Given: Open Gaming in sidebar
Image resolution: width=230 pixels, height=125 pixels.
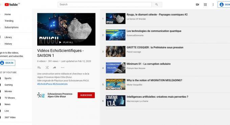Looking at the screenshot, I should pos(8,85).
